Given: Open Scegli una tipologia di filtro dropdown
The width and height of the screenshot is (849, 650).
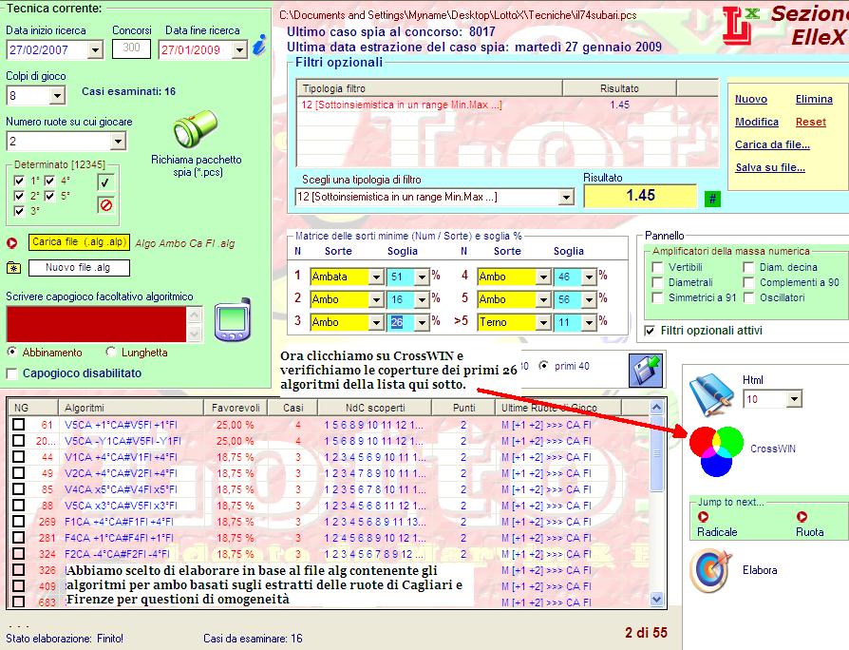Looking at the screenshot, I should click(x=566, y=197).
